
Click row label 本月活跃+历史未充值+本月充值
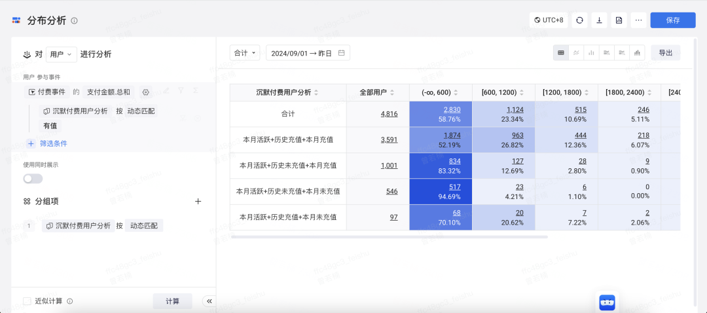pos(288,166)
